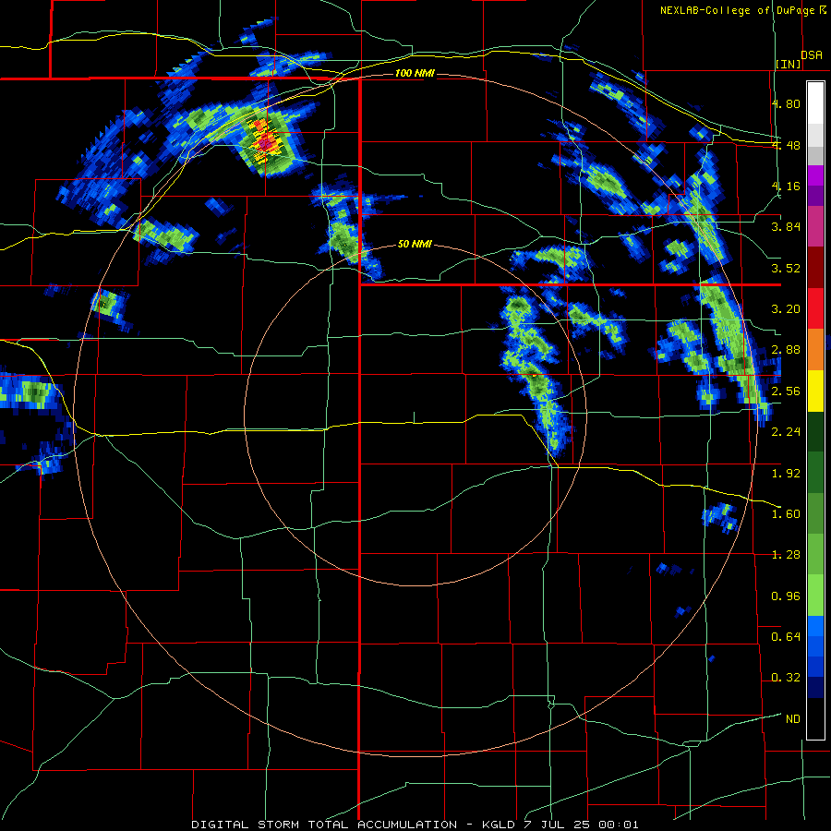The width and height of the screenshot is (831, 831).
Task: Click the 3.84 scale value
Action: (x=786, y=227)
